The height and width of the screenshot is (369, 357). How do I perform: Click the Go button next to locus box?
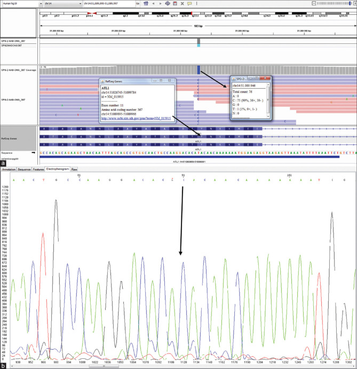pyautogui.click(x=138, y=3)
